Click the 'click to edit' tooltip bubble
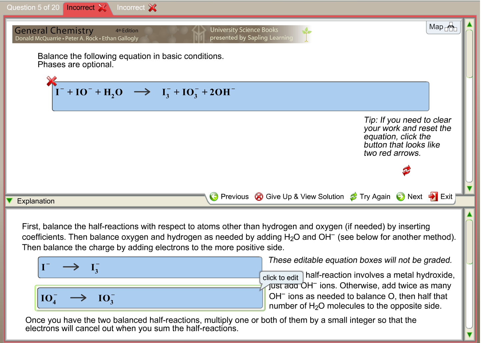This screenshot has width=482, height=343. pos(281,278)
